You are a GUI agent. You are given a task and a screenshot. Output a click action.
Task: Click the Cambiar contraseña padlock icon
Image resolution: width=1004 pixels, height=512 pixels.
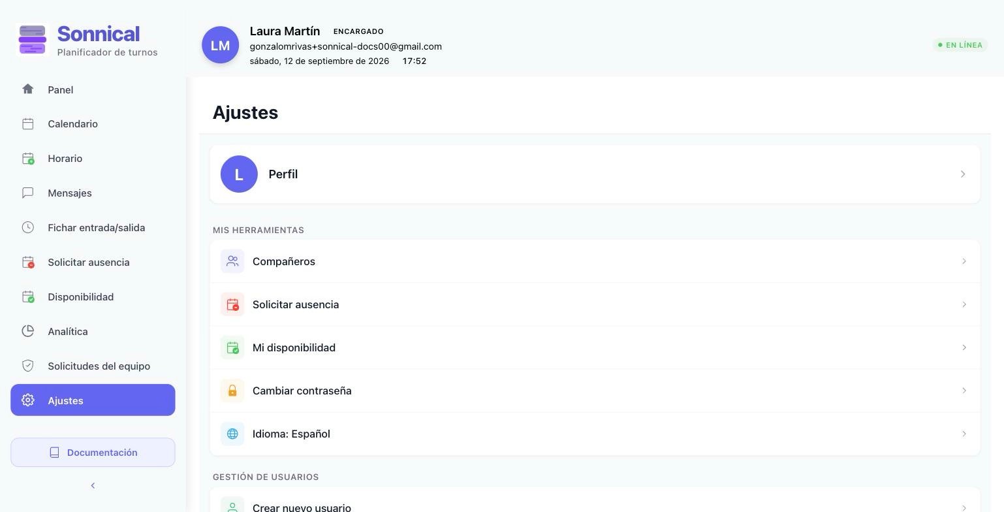(x=232, y=391)
